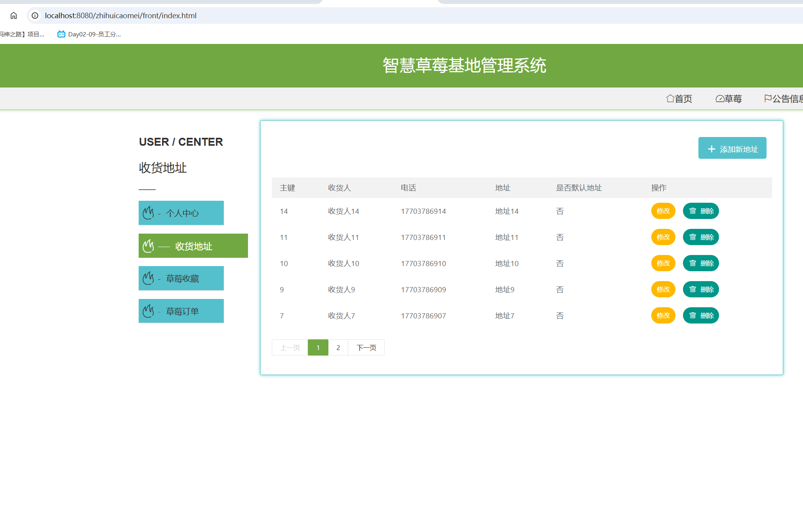Screen dimensions: 803x510
Task: Click the site info icon in address bar
Action: pyautogui.click(x=35, y=15)
